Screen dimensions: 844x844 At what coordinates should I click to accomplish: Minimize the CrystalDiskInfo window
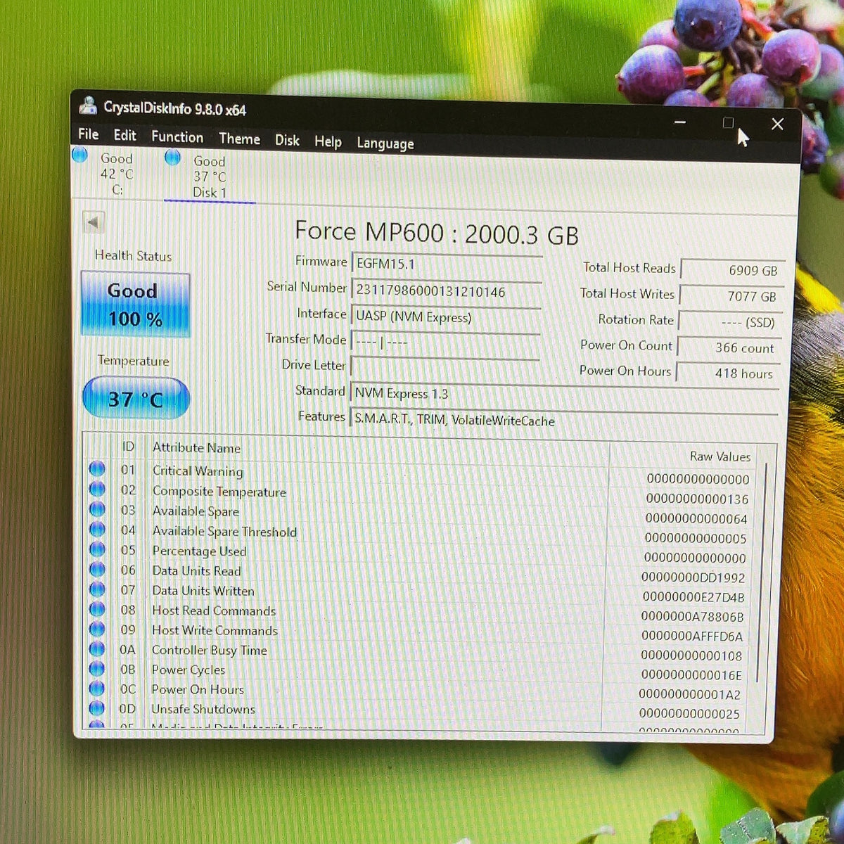[680, 122]
